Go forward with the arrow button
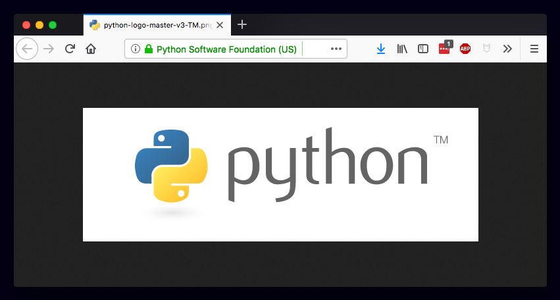Image resolution: width=560 pixels, height=300 pixels. [49, 49]
